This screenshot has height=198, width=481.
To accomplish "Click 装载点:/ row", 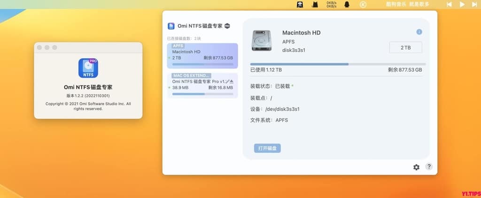I will (261, 98).
